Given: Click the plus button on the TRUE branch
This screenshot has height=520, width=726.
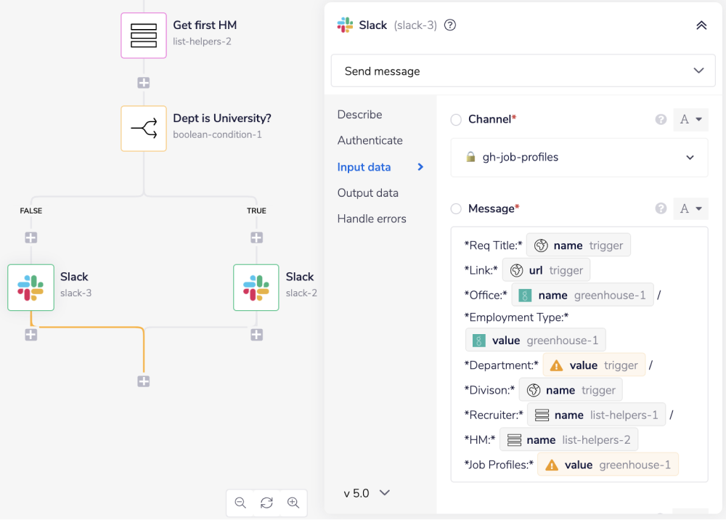Looking at the screenshot, I should click(x=256, y=237).
